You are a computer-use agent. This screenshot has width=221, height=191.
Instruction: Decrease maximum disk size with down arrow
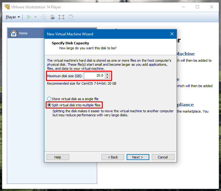click(x=107, y=77)
